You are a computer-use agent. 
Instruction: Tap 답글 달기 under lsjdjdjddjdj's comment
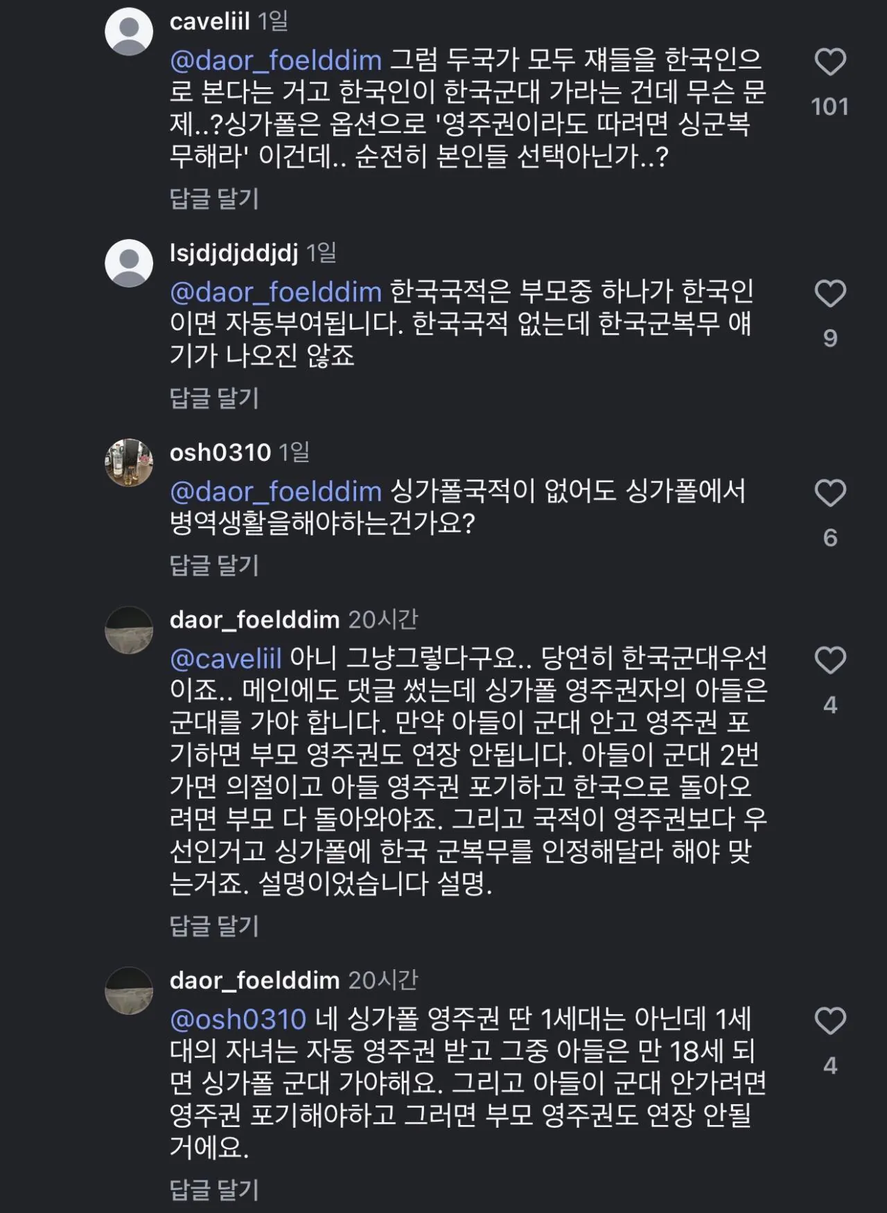click(x=214, y=398)
